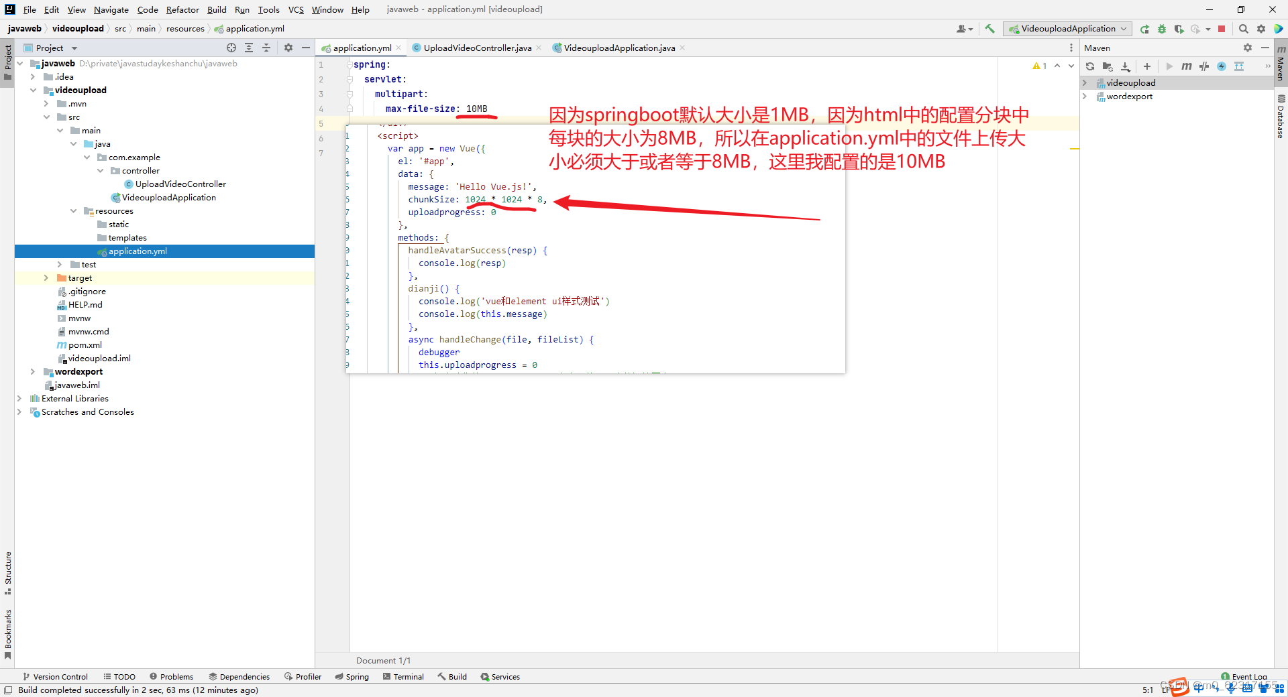Toggle Maven skip tests mode
1288x697 pixels.
point(1222,66)
